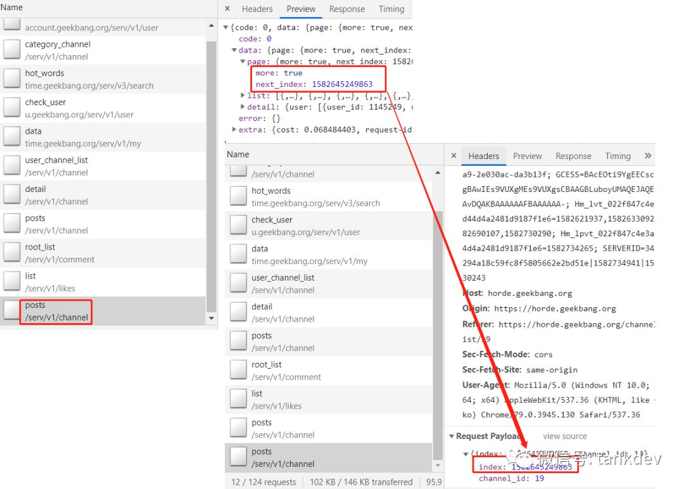
Task: Click the hot_words request icon in lower-right request list
Action: pos(238,196)
